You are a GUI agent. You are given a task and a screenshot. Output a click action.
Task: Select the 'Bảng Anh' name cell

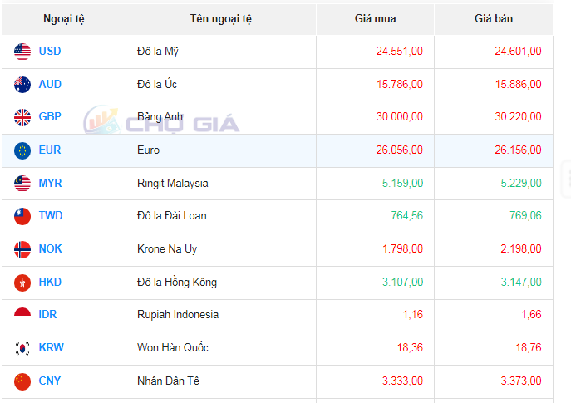click(x=221, y=117)
